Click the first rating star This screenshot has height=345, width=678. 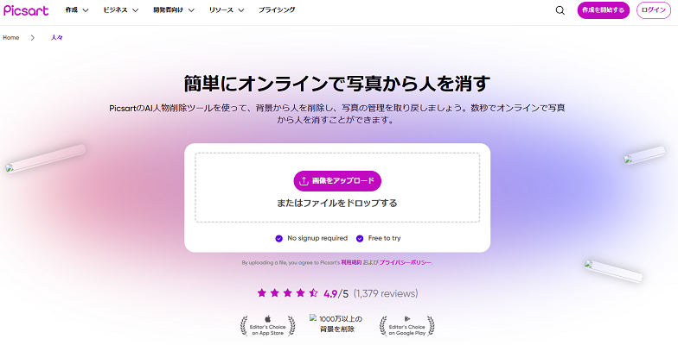coord(261,293)
